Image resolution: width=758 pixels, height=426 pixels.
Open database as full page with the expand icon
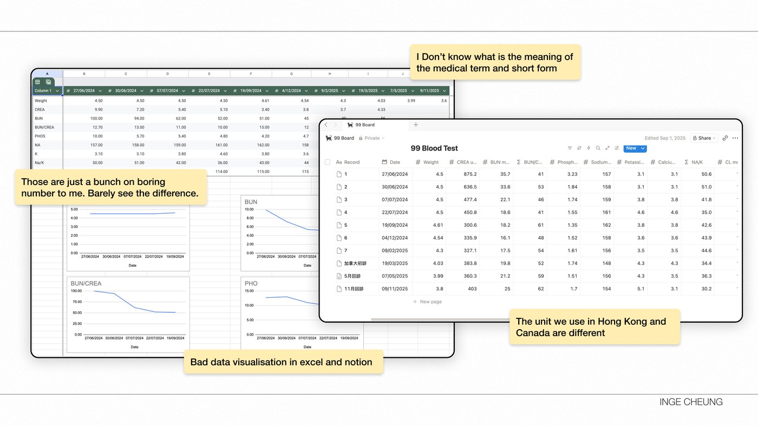point(607,148)
